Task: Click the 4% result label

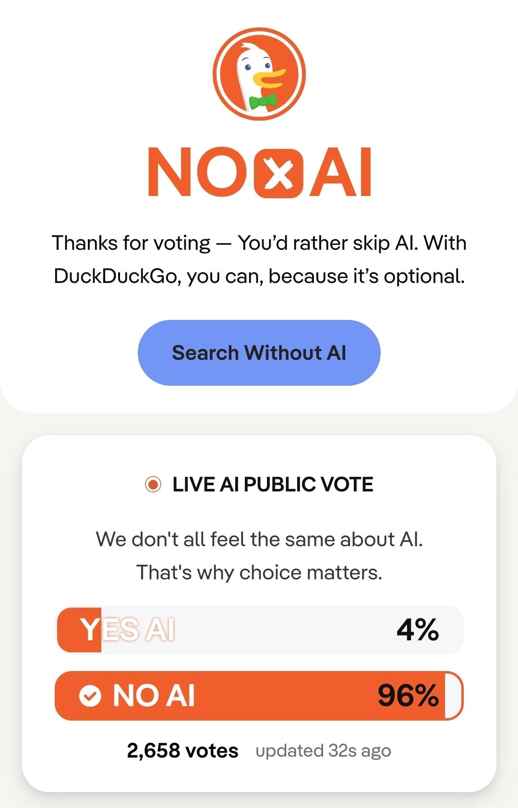Action: [x=417, y=629]
